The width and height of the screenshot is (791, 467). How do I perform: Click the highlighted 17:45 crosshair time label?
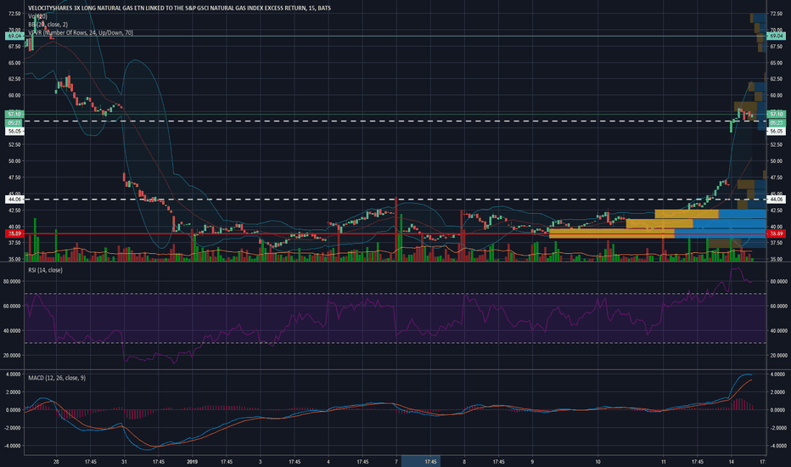click(x=421, y=461)
